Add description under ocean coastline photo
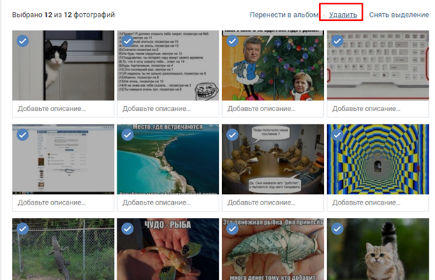 [168, 202]
